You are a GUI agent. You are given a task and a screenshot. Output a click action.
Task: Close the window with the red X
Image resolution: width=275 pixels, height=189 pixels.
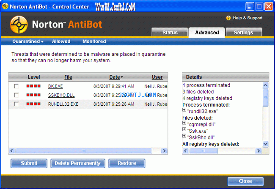[269, 6]
